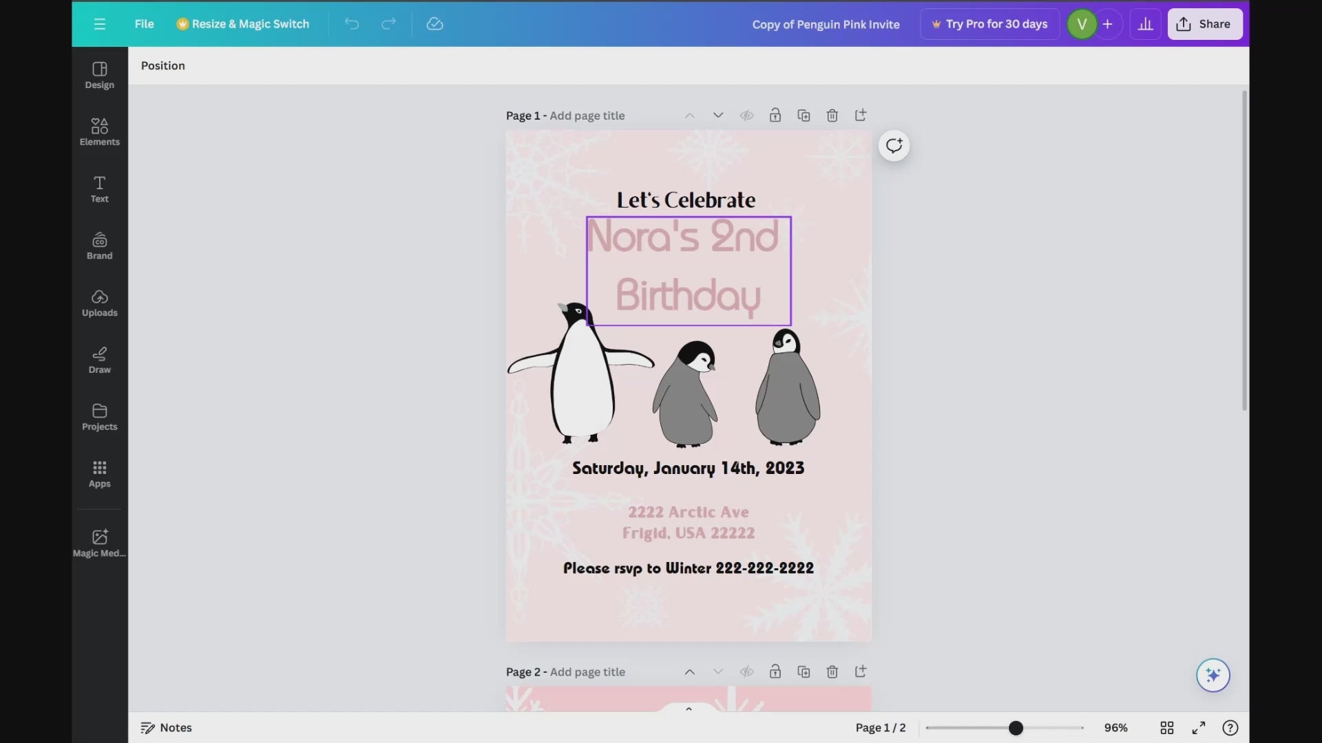Click the Copy of Penguin Pink Invite title
1322x743 pixels.
(x=826, y=24)
